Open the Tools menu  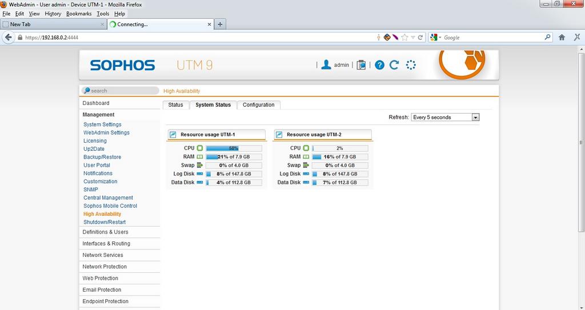coord(103,14)
